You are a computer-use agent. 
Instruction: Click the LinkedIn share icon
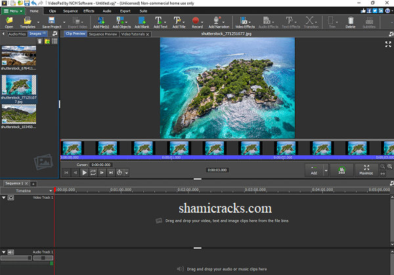click(381, 11)
